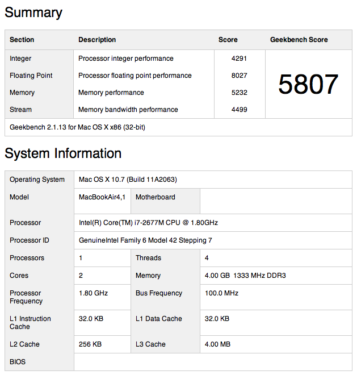Click the Integer section row label
Image resolution: width=357 pixels, height=379 pixels.
(20, 59)
